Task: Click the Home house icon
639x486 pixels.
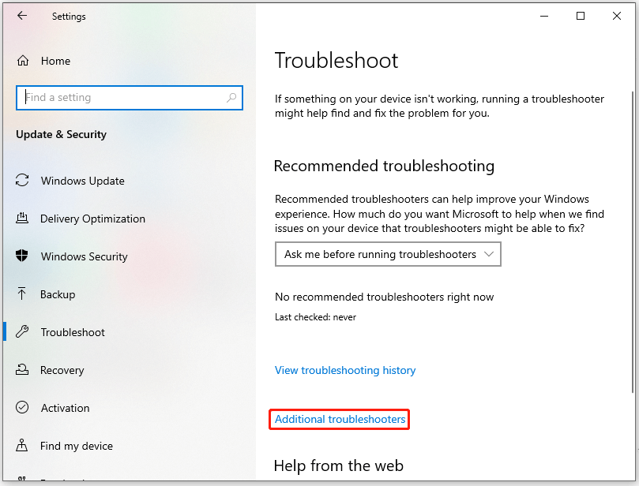Action: pos(24,61)
